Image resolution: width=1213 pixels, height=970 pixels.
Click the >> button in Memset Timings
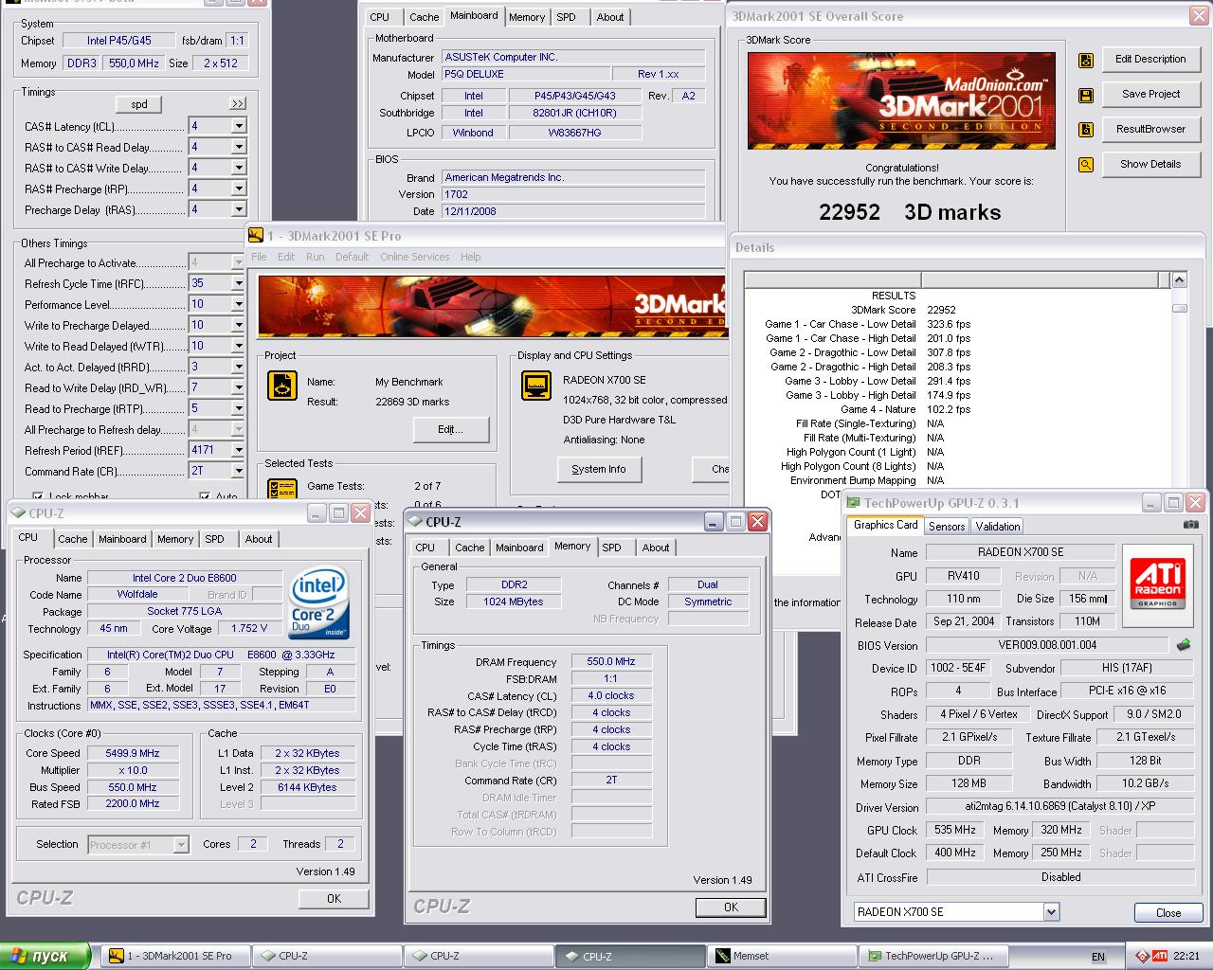point(237,104)
